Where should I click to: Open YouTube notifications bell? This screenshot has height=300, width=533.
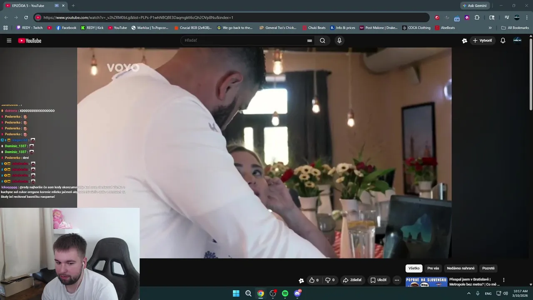point(503,40)
